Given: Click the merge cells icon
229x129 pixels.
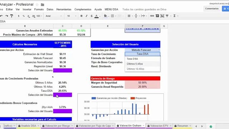Looking at the screenshot, I should coord(119,16).
